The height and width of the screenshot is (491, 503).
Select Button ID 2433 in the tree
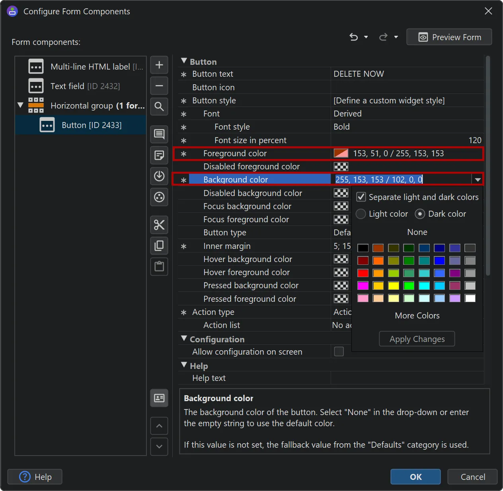[92, 124]
